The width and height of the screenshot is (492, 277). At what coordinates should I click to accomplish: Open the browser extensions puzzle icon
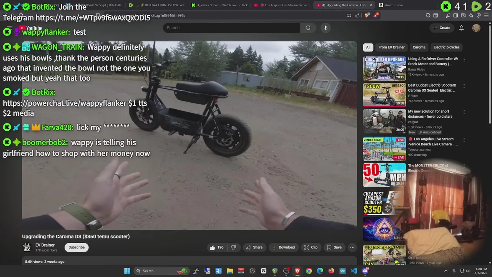(428, 15)
